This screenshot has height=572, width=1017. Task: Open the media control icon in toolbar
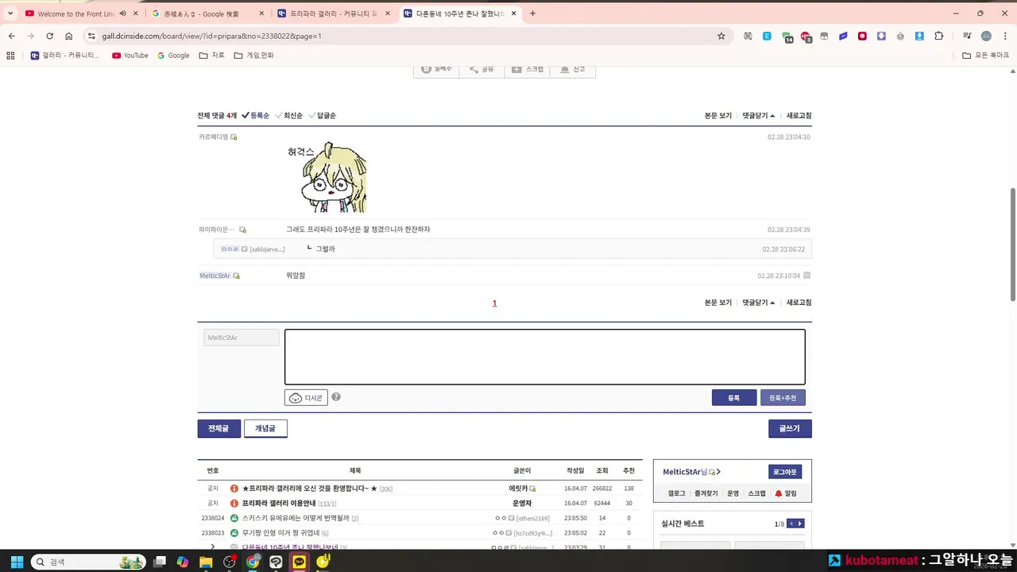(967, 36)
